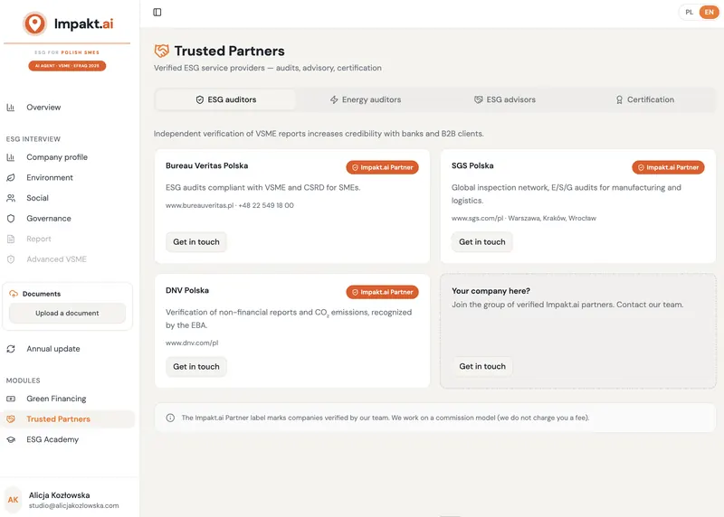724x517 pixels.
Task: Open the Social interview section
Action: (67, 198)
